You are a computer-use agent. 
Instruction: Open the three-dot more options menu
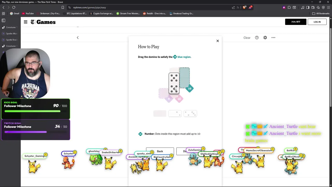(273, 38)
